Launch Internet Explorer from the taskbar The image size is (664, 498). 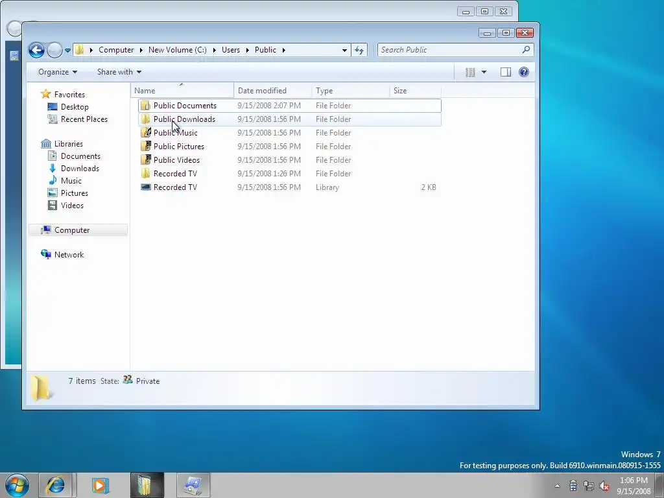pos(56,485)
